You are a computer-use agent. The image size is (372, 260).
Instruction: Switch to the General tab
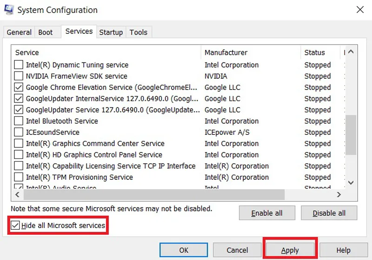tap(19, 32)
